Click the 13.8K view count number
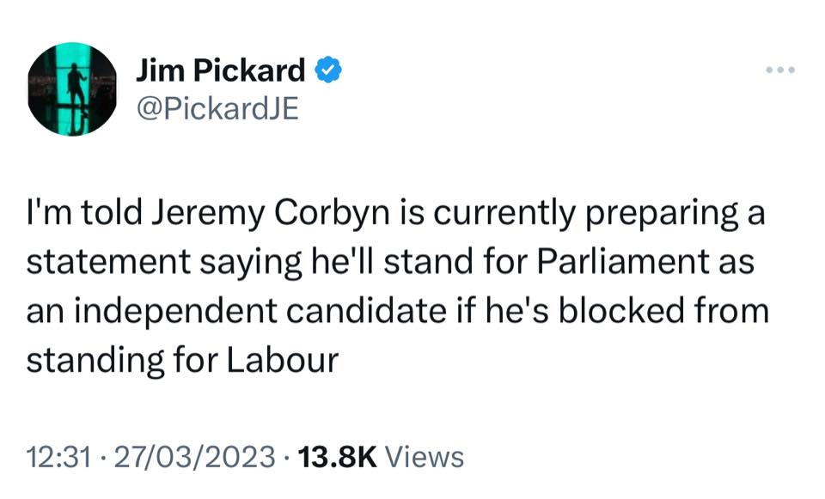This screenshot has height=499, width=825. tap(337, 456)
